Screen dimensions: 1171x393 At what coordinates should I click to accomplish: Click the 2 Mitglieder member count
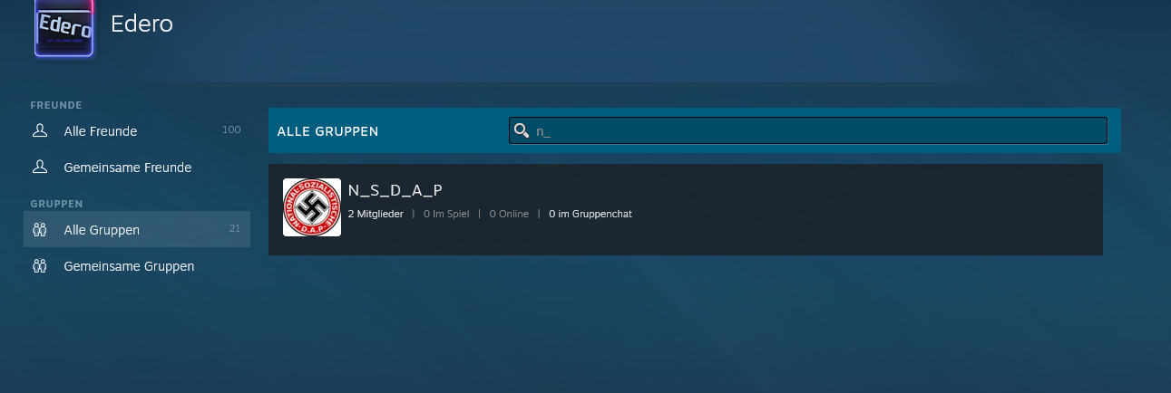(x=376, y=214)
